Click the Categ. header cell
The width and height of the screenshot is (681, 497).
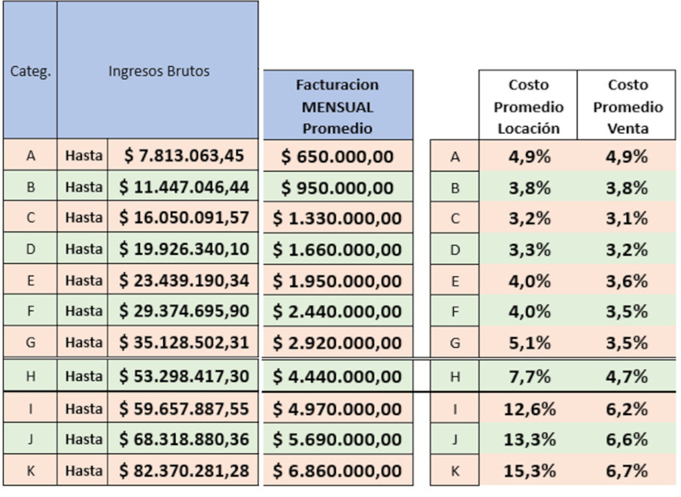click(30, 71)
